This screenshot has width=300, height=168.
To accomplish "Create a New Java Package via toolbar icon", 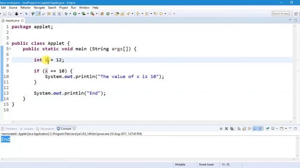I will [x=102, y=14].
